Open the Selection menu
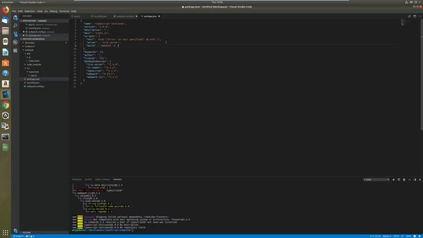The width and height of the screenshot is (423, 238). click(30, 11)
